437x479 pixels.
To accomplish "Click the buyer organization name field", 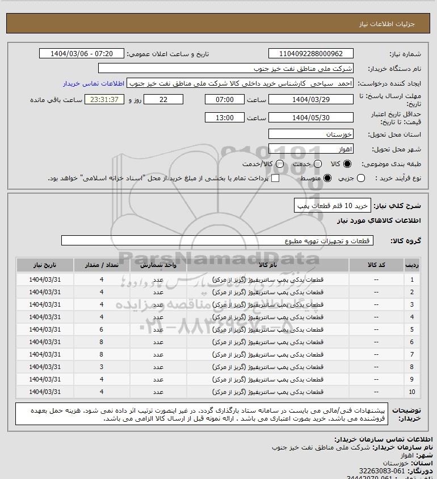I will point(226,68).
